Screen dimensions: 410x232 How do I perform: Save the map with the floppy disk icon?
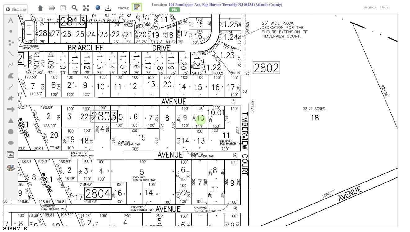63,8
